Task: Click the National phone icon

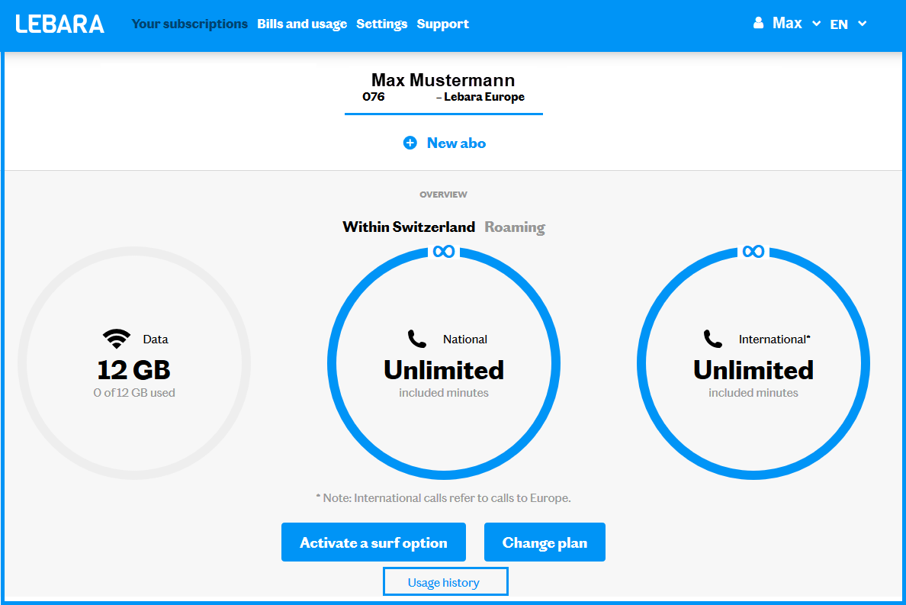Action: point(417,339)
